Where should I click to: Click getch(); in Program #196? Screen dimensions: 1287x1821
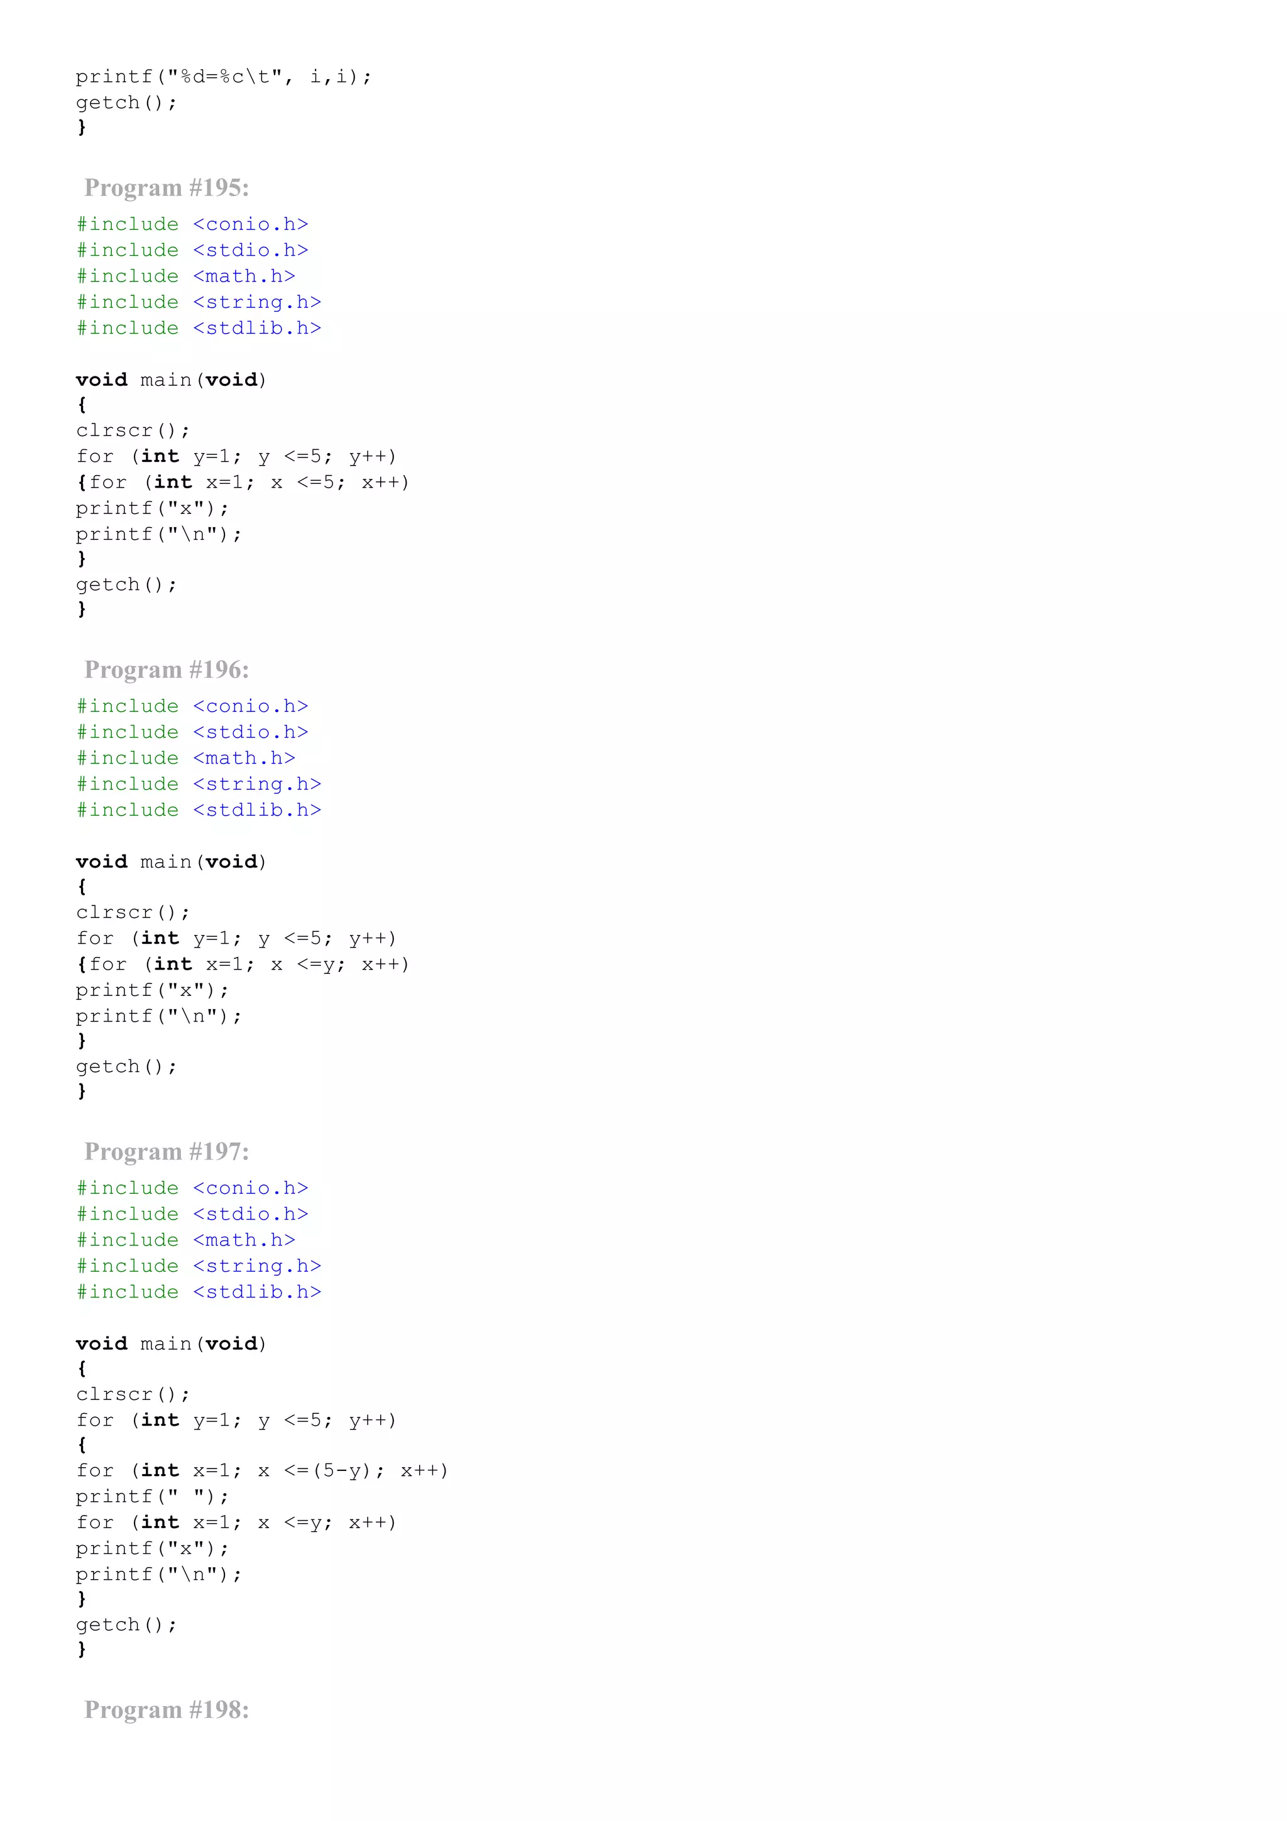(127, 1067)
